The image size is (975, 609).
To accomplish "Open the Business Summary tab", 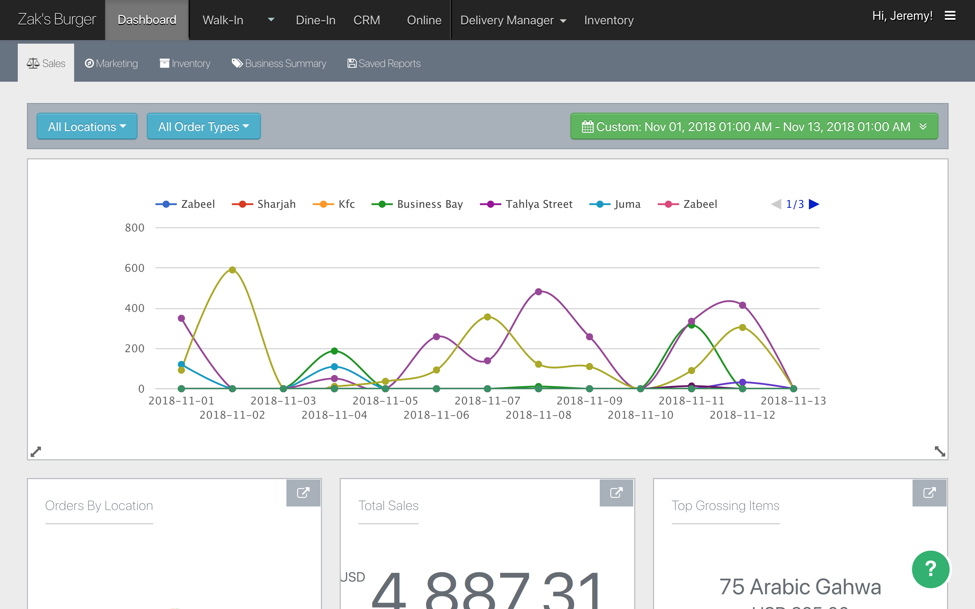I will [x=279, y=64].
